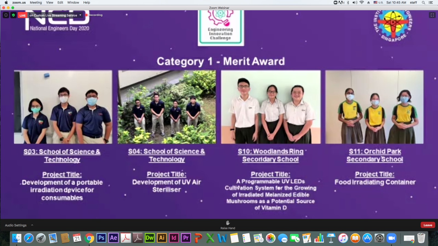This screenshot has width=438, height=246.
Task: Launch PowerPoint from the dock
Action: 198,238
